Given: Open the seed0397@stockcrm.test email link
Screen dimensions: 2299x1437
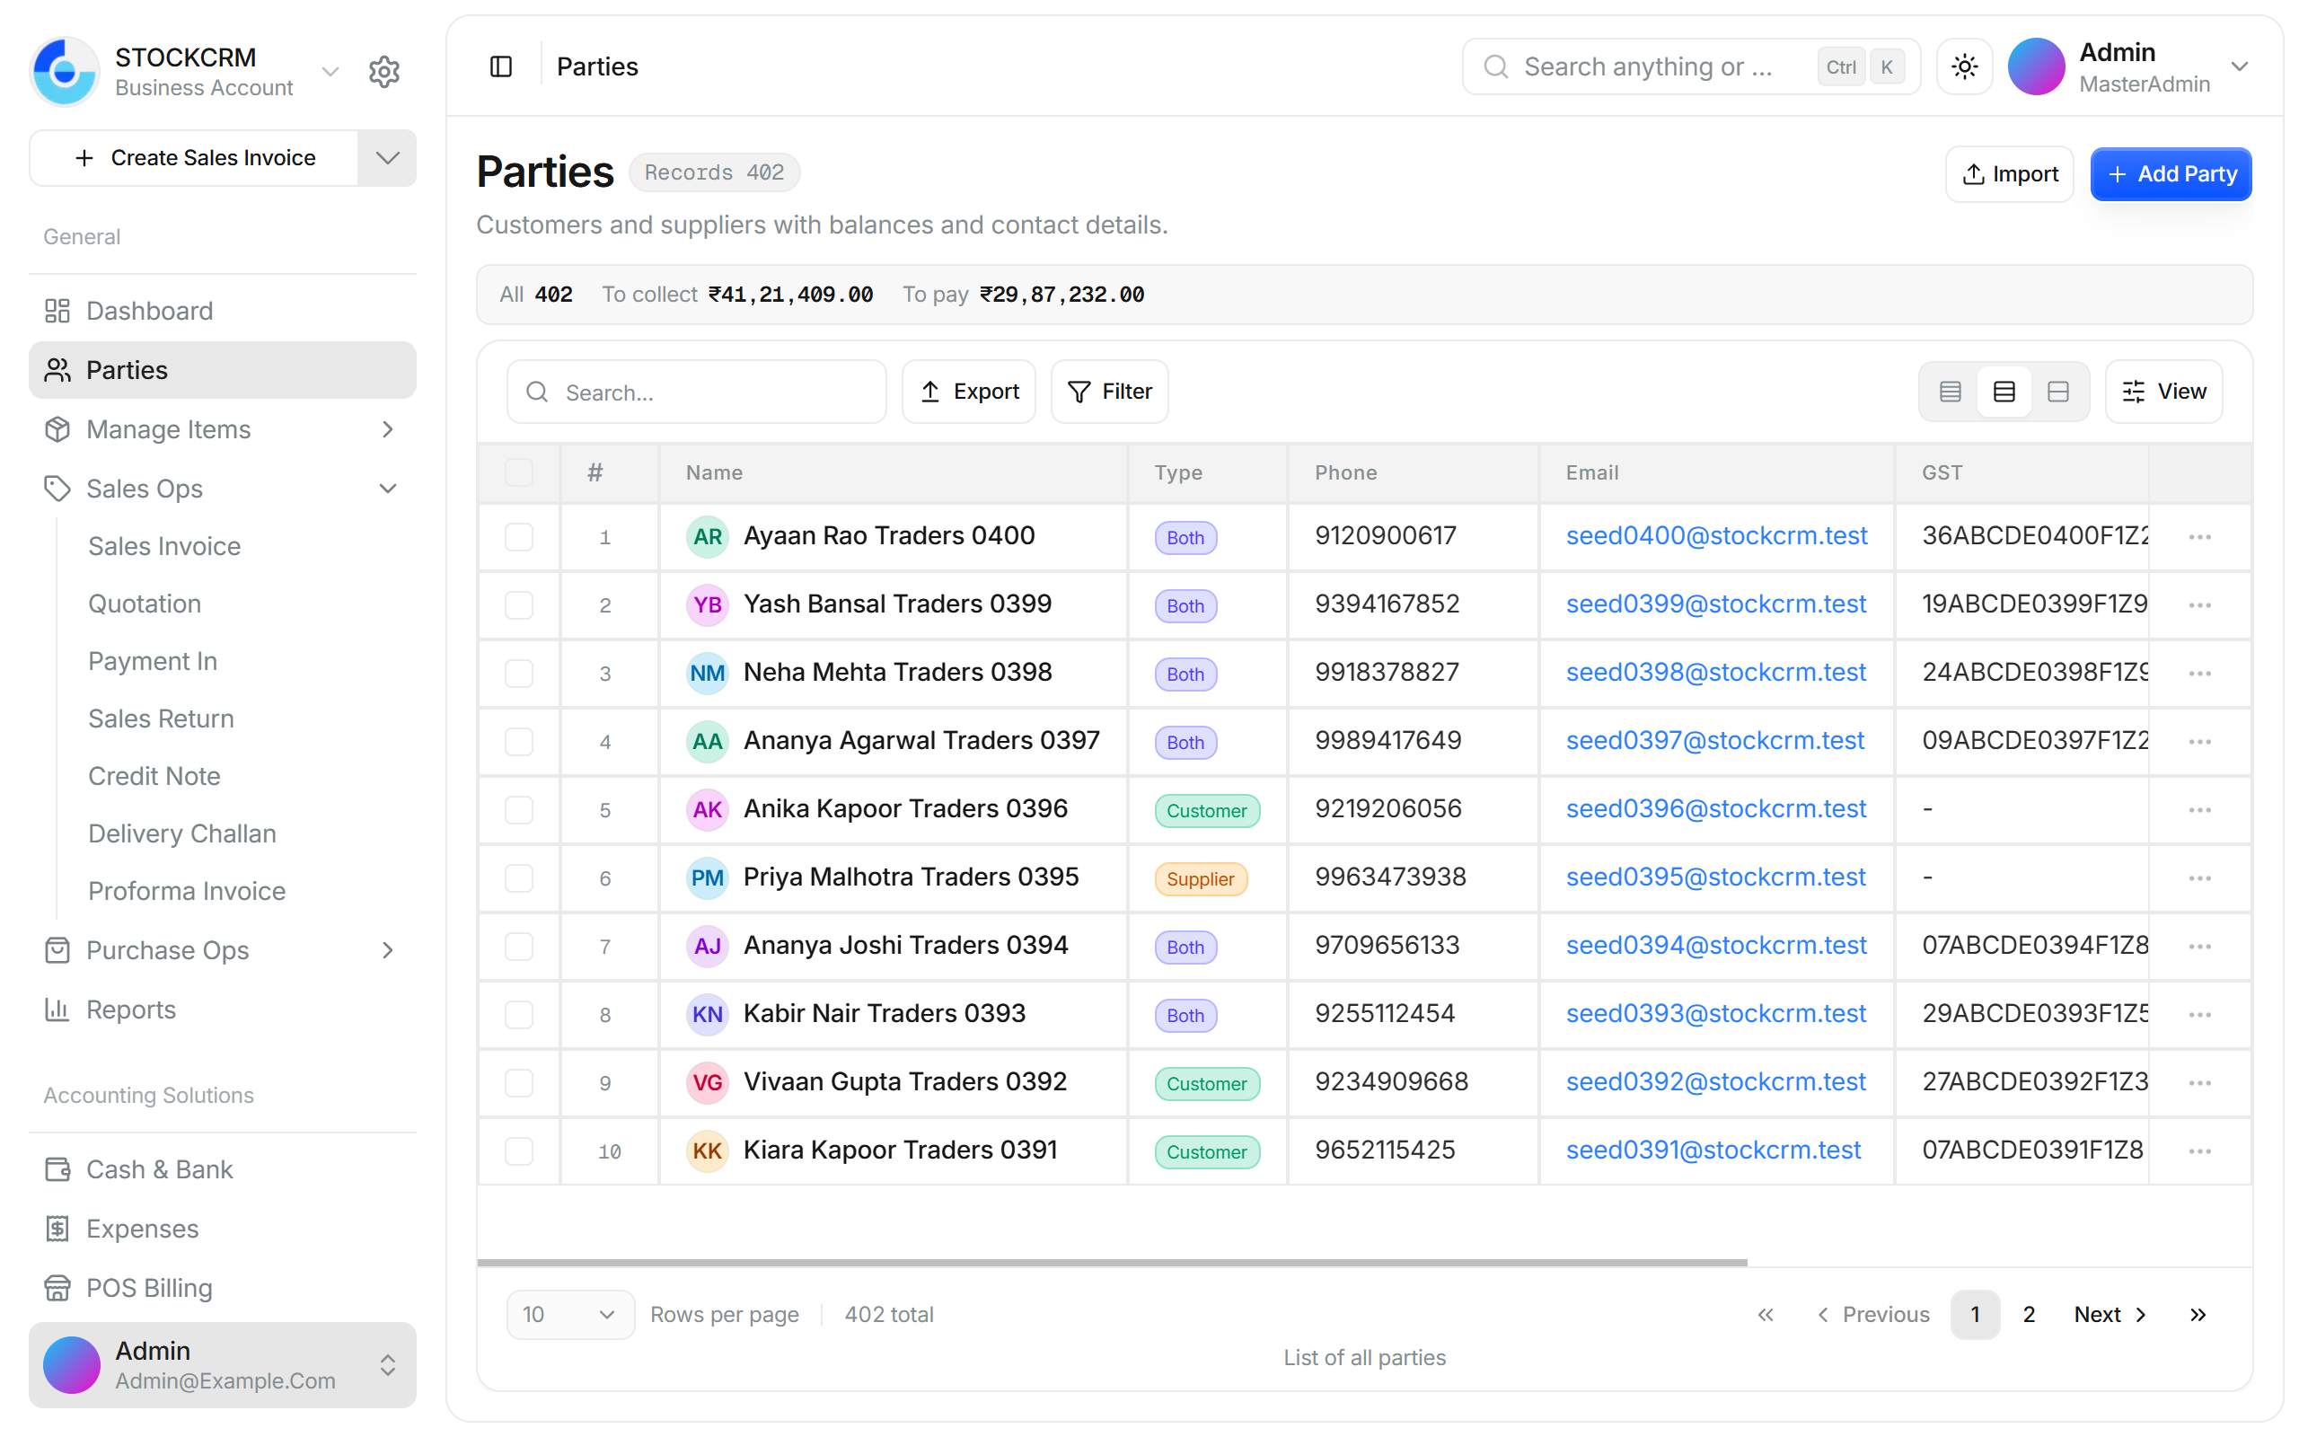Looking at the screenshot, I should tap(1714, 740).
